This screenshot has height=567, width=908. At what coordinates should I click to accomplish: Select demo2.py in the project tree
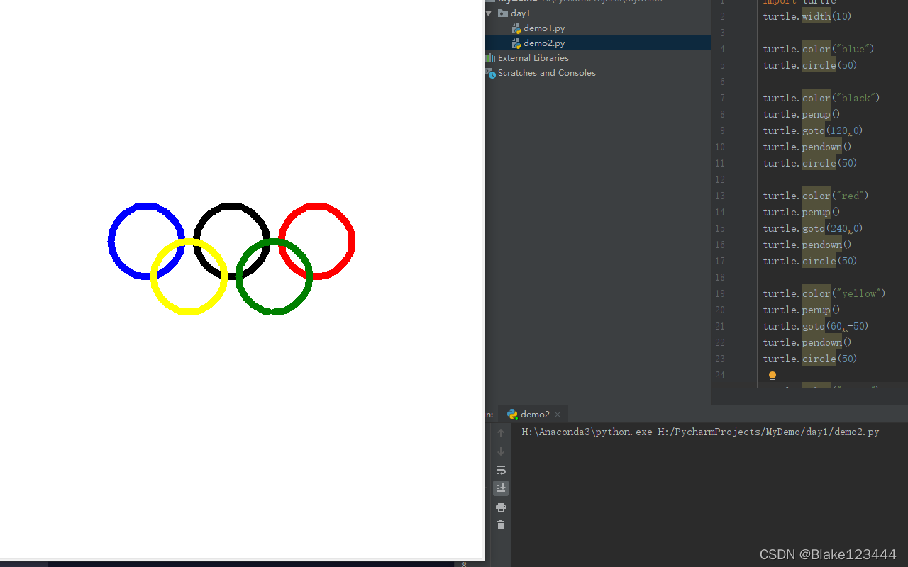544,43
